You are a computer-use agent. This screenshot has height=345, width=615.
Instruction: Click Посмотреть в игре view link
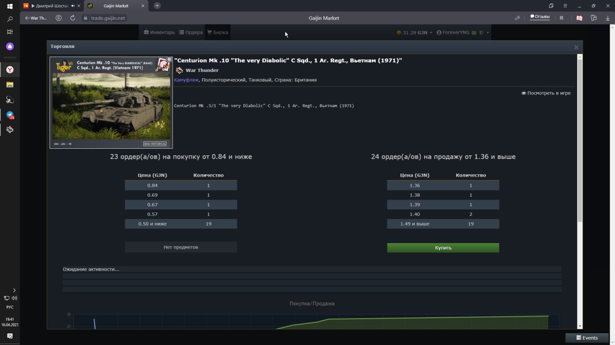[x=546, y=93]
